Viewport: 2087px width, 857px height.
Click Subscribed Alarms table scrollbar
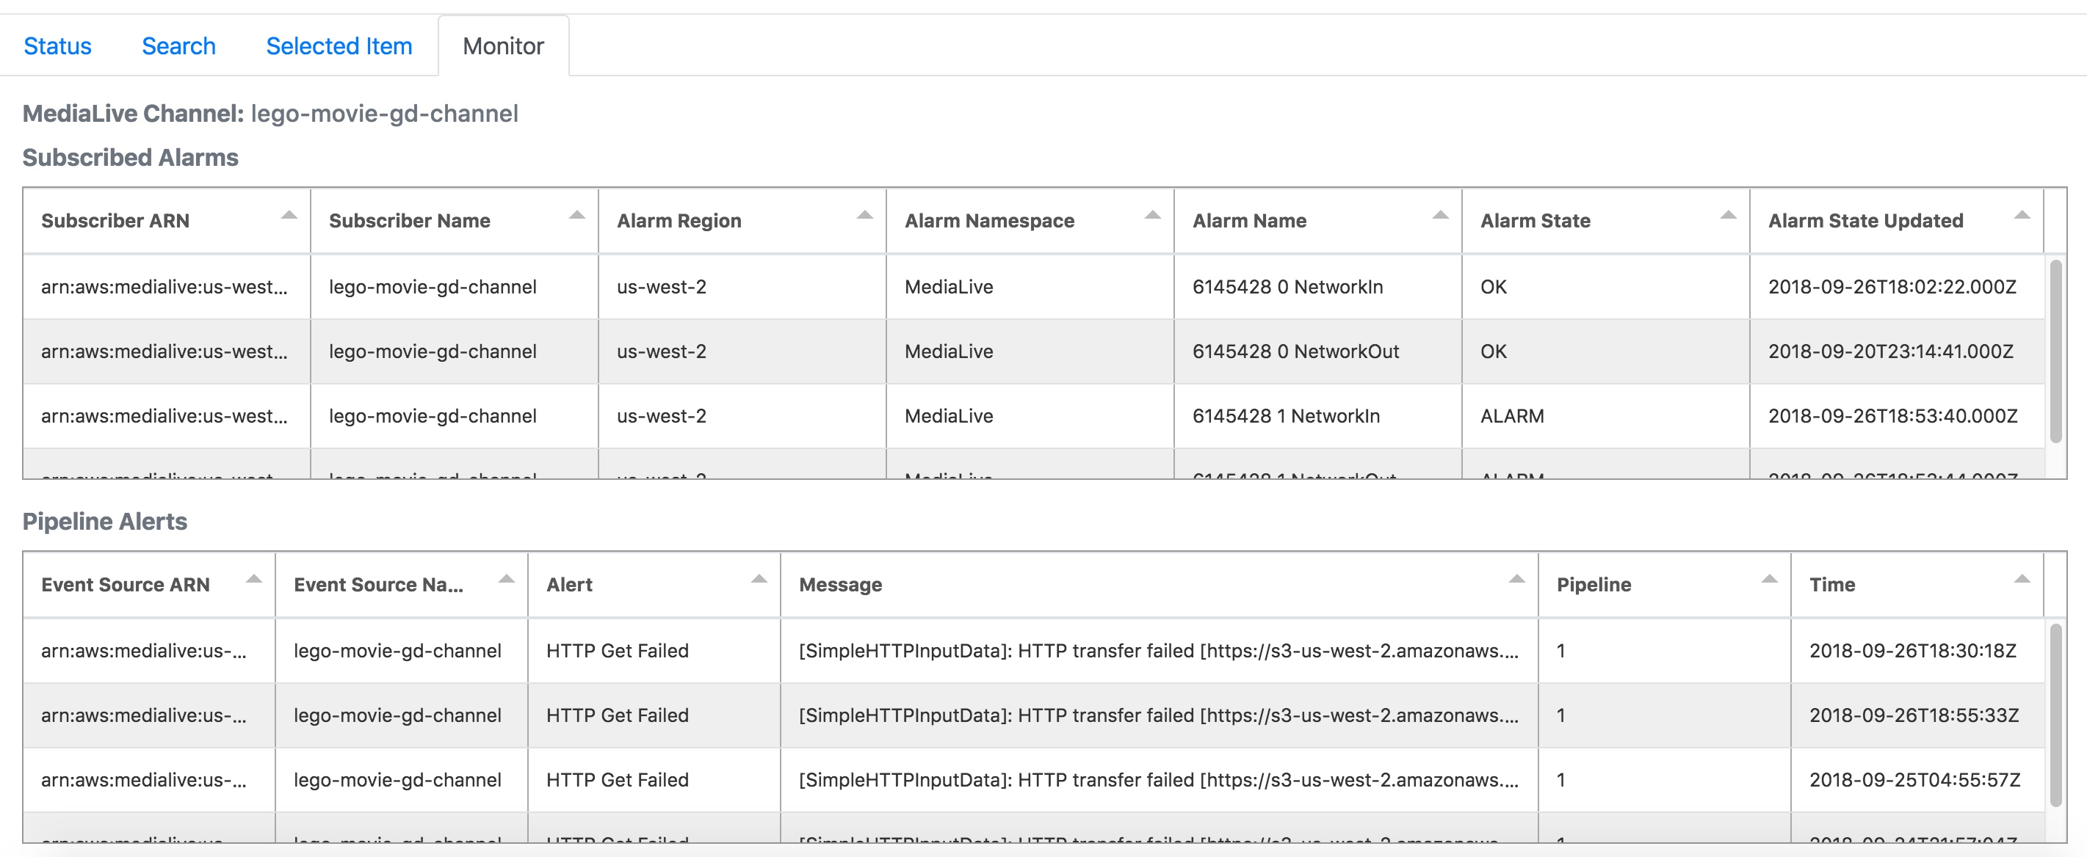(x=2055, y=351)
